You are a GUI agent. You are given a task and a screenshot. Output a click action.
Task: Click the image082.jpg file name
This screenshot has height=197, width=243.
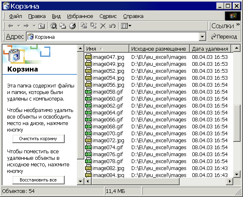108,168
